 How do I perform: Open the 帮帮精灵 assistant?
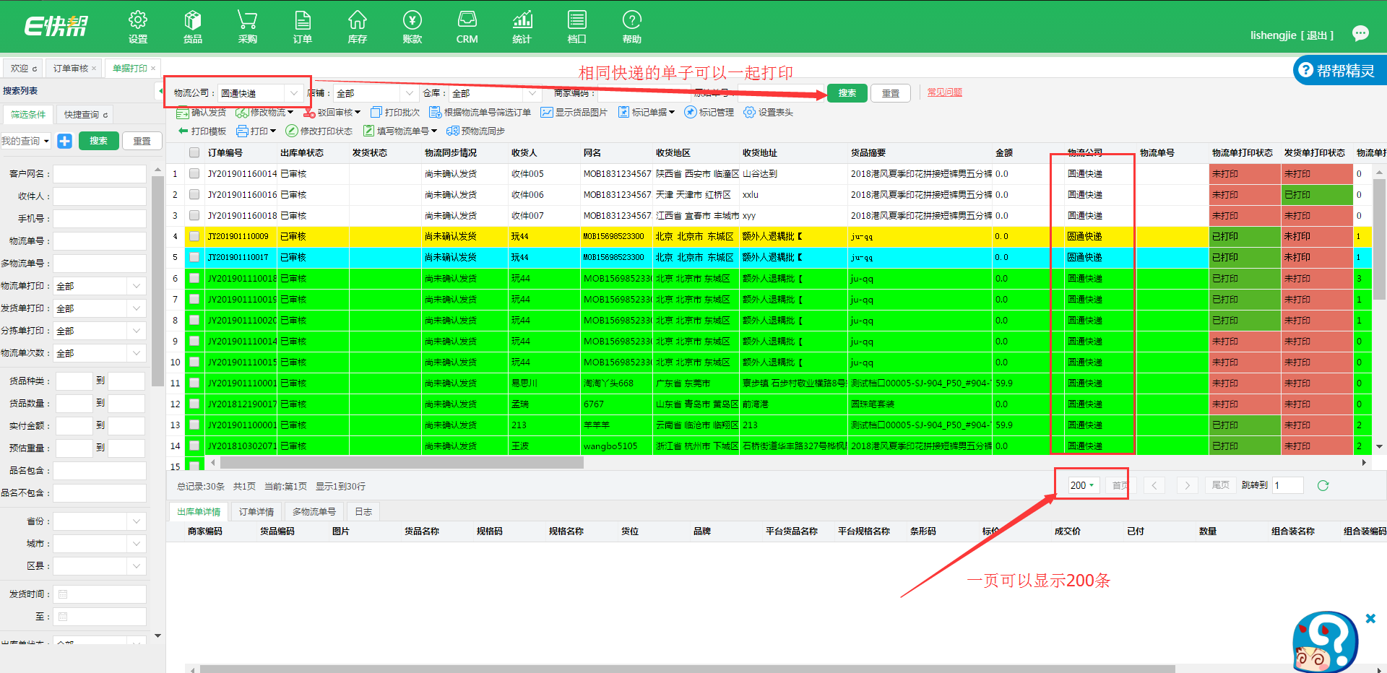point(1339,70)
